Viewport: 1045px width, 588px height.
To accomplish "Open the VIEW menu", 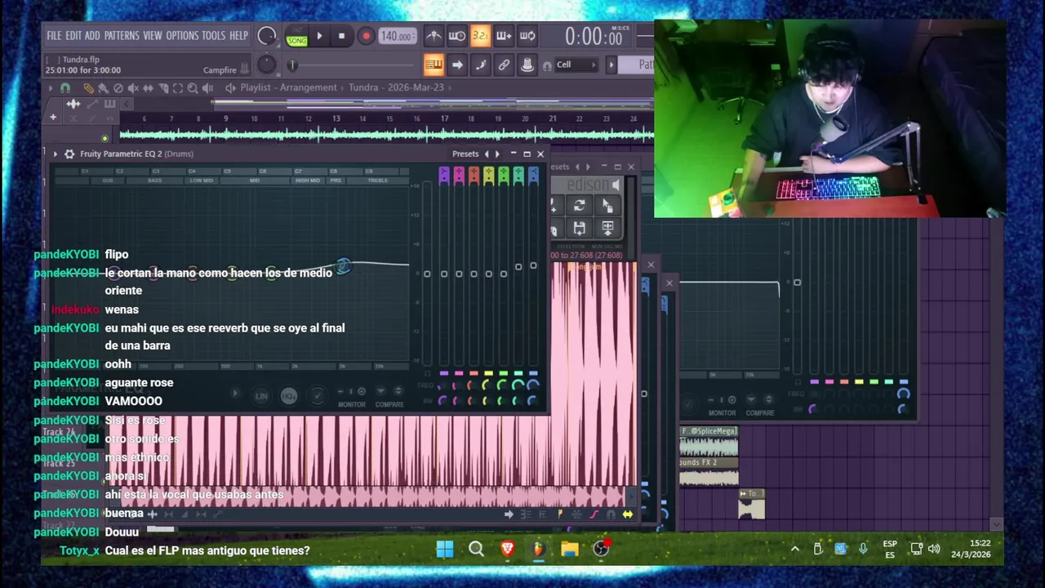I will [x=153, y=36].
